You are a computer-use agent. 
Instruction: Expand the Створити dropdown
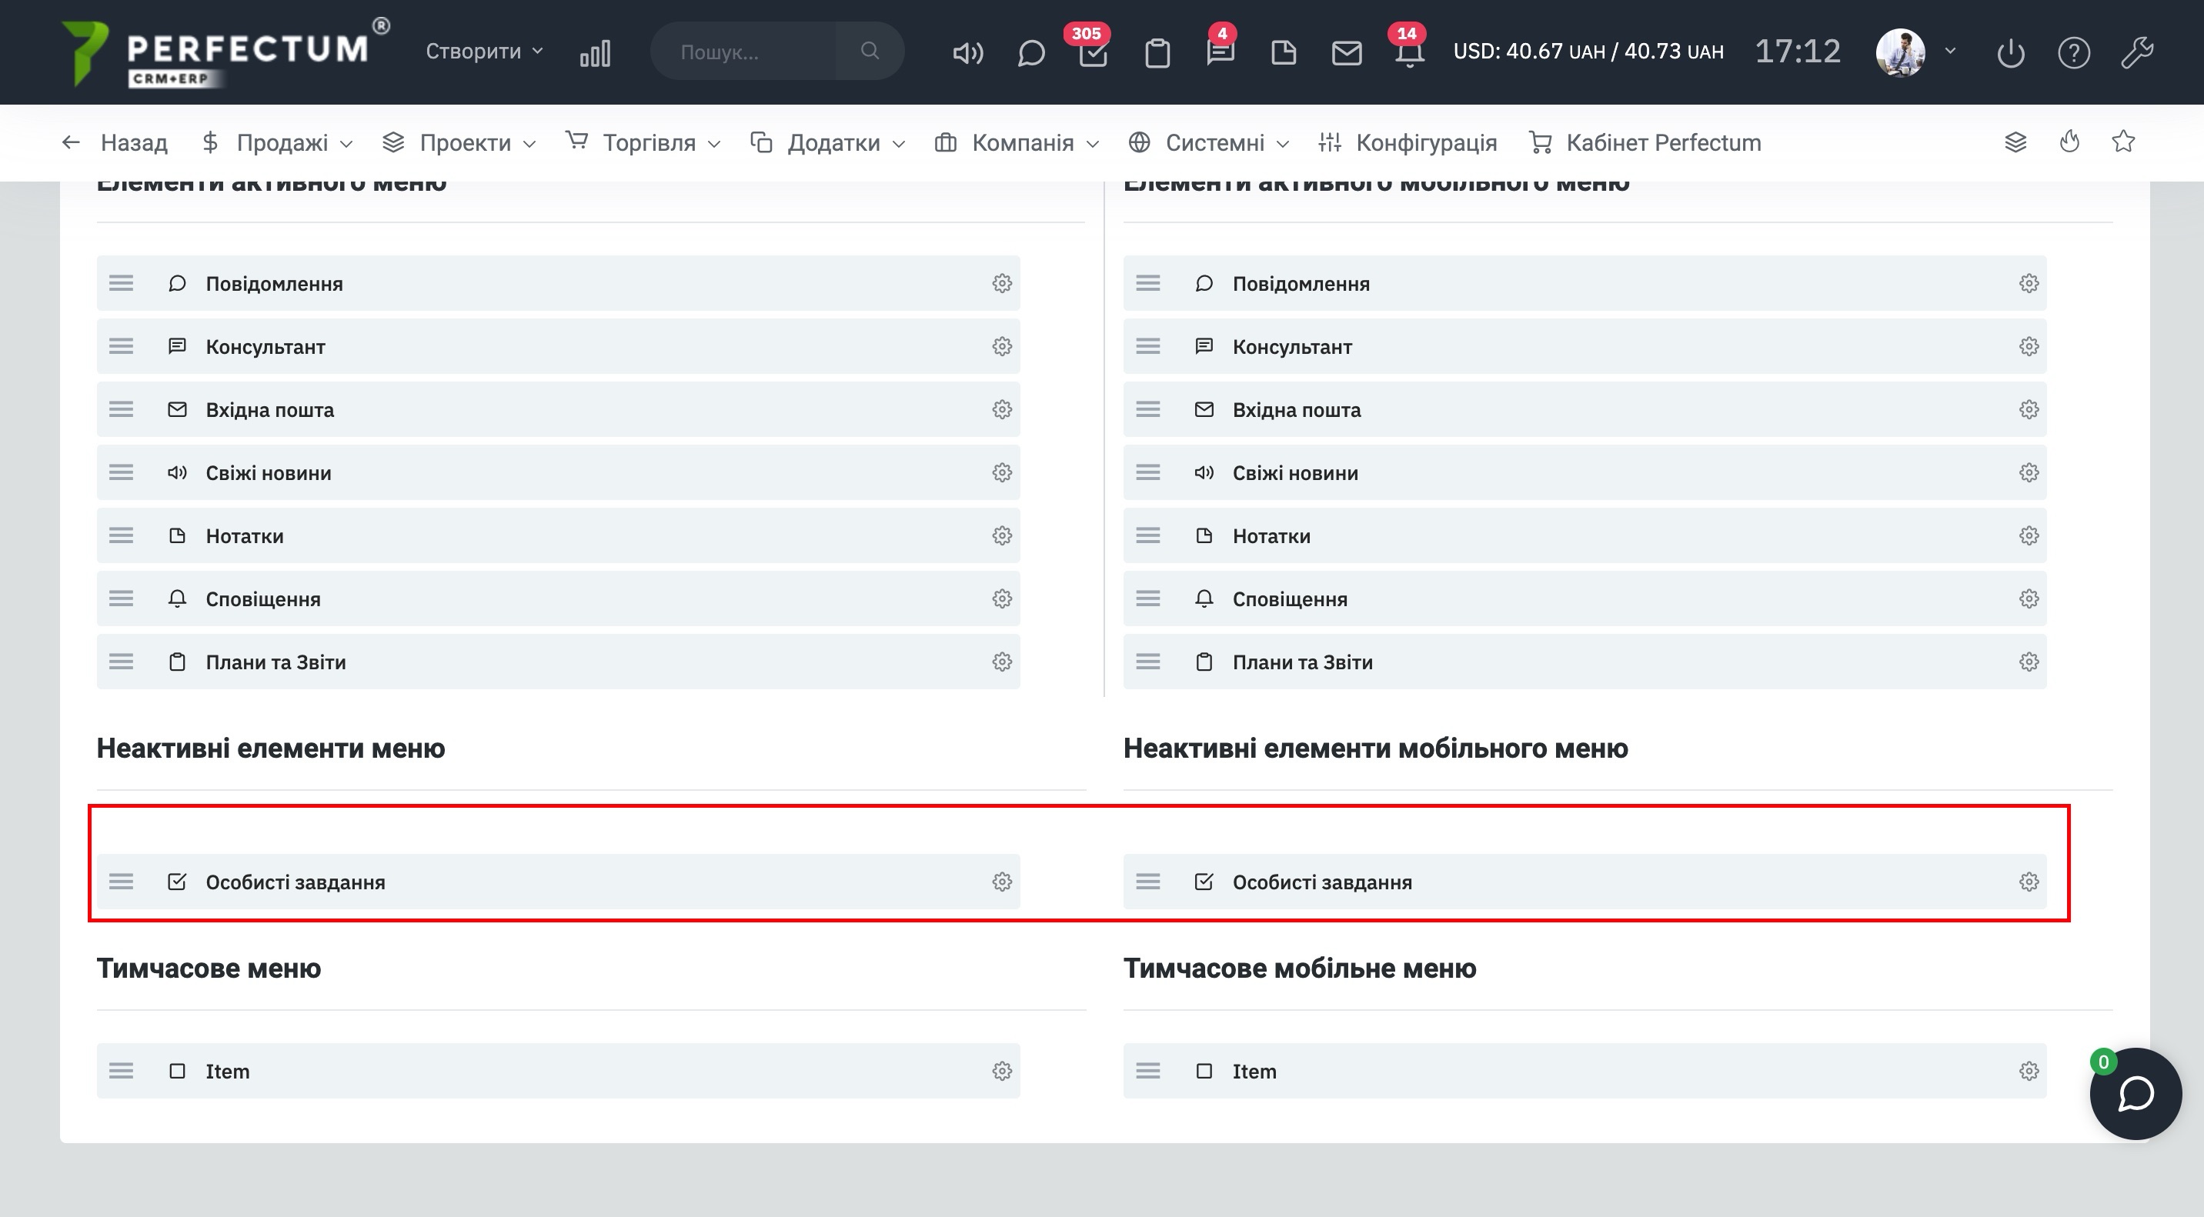point(484,52)
